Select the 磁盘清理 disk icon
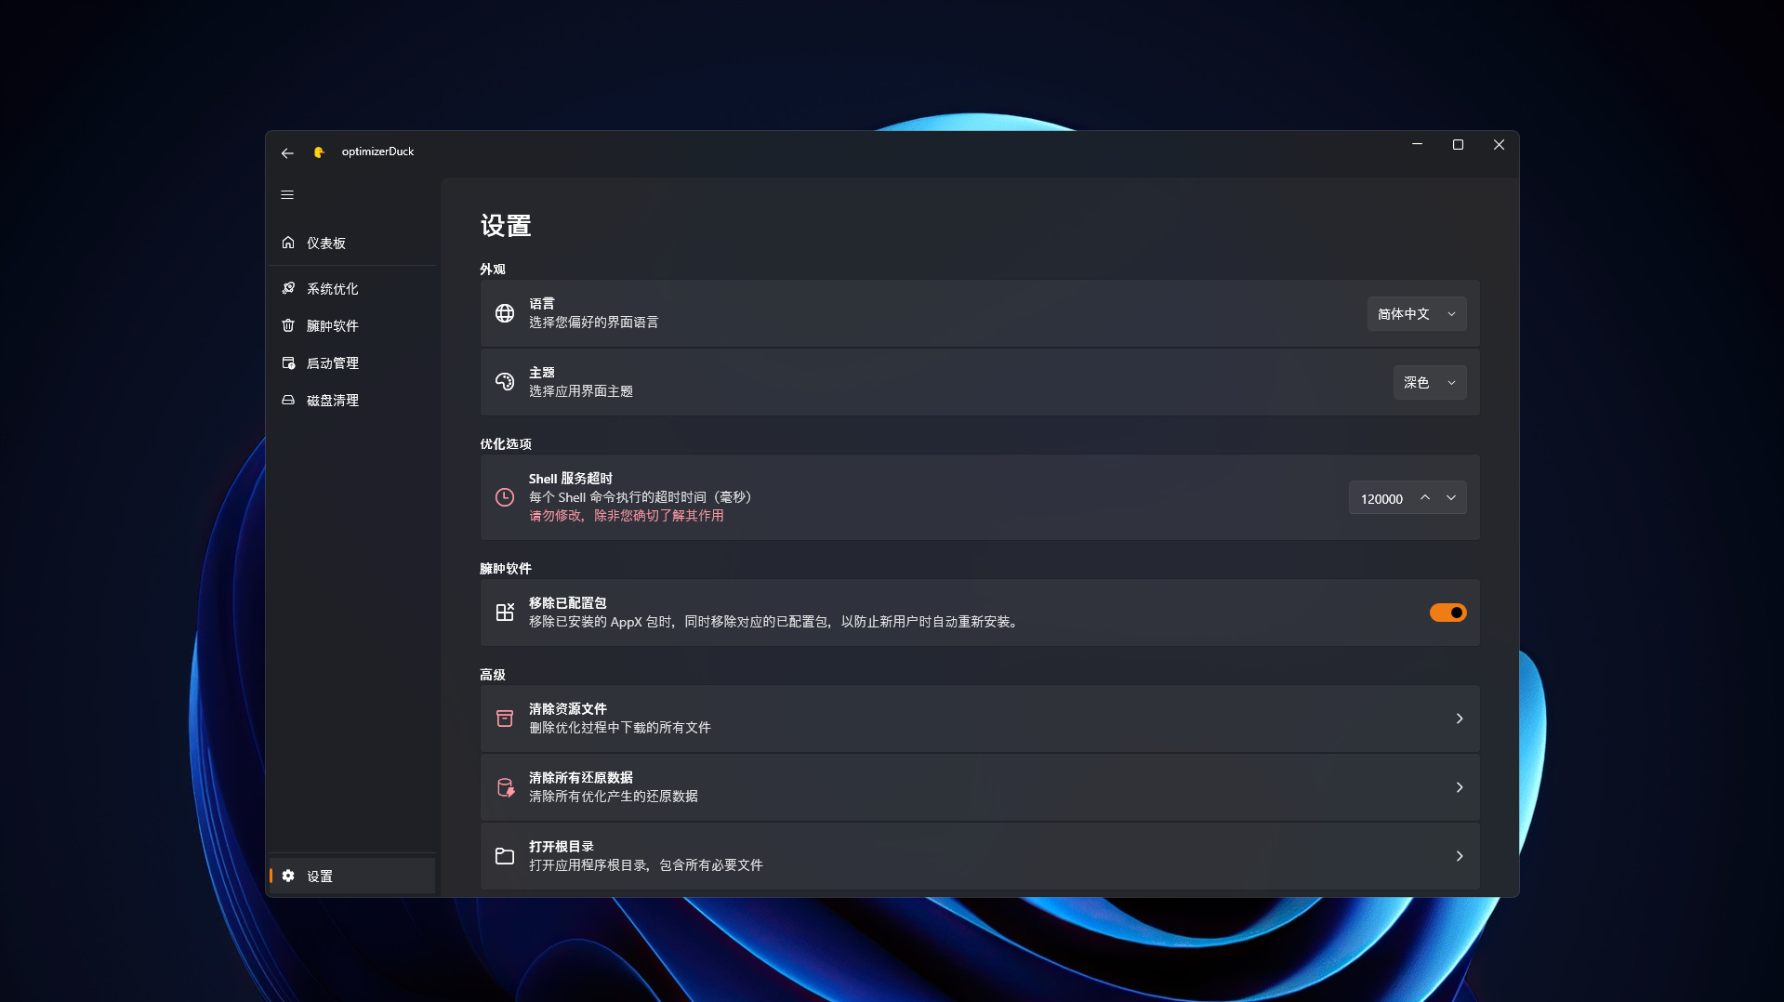1784x1002 pixels. click(289, 400)
